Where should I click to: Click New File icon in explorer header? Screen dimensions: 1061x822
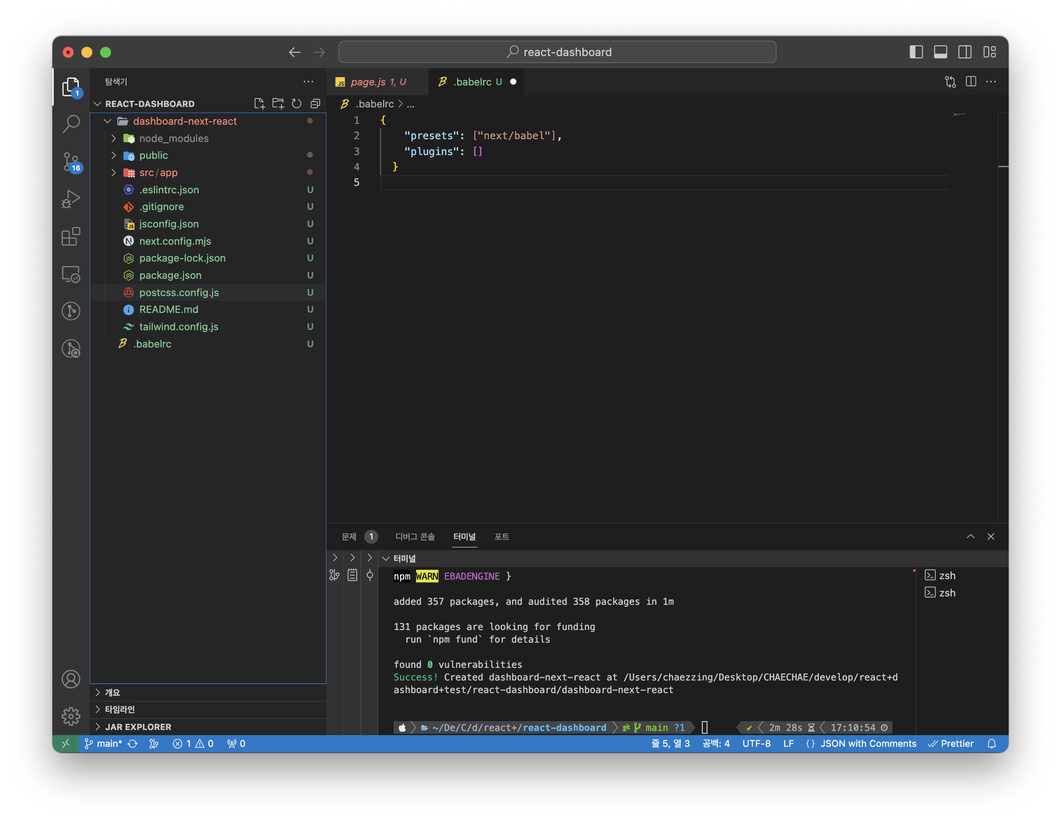click(x=259, y=104)
